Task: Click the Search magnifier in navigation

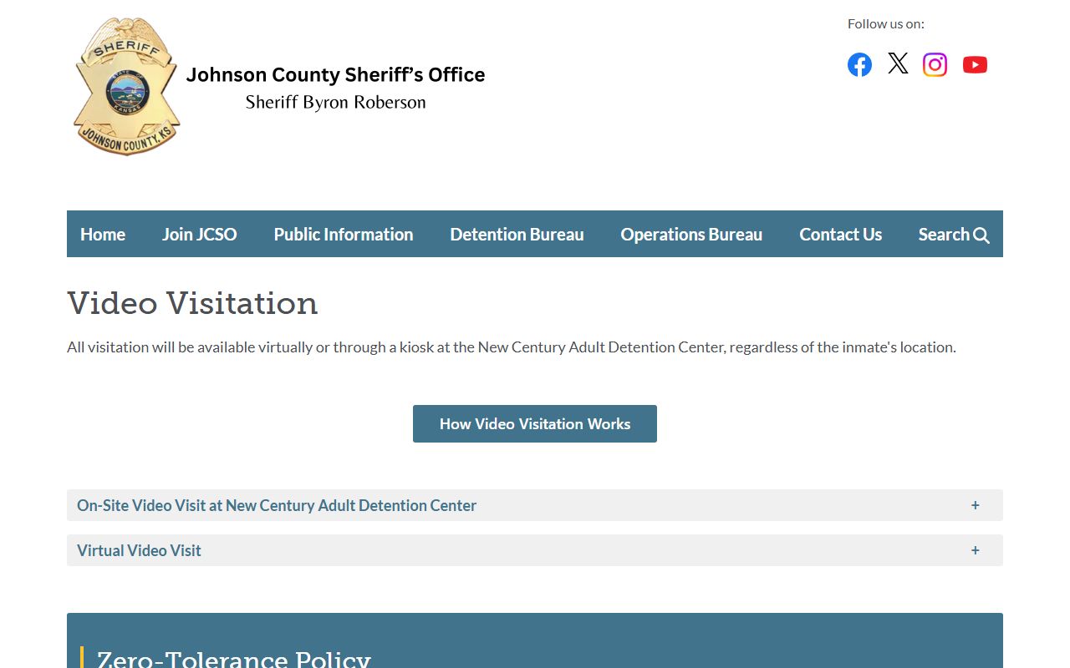Action: click(981, 235)
